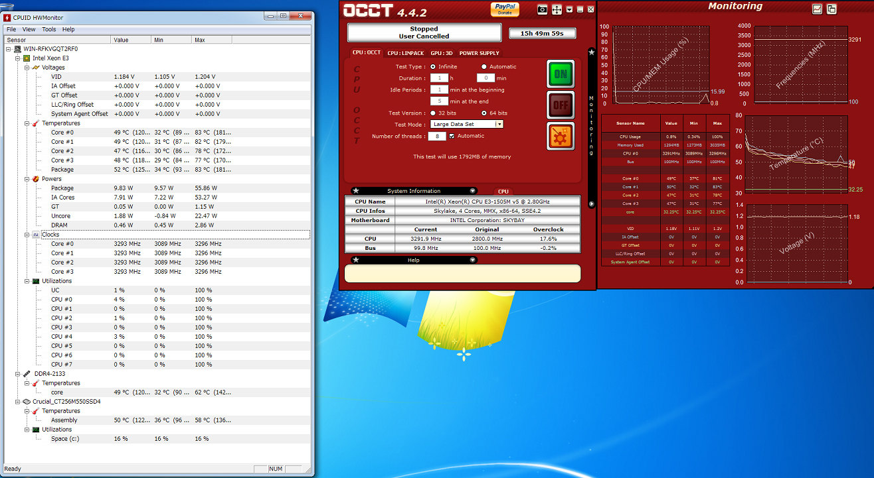Click the Value column header in HWMonitor
Image resolution: width=874 pixels, height=478 pixels.
(x=131, y=40)
